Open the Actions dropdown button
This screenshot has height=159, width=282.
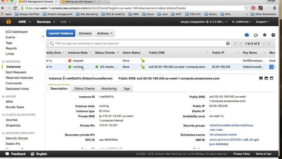point(105,34)
